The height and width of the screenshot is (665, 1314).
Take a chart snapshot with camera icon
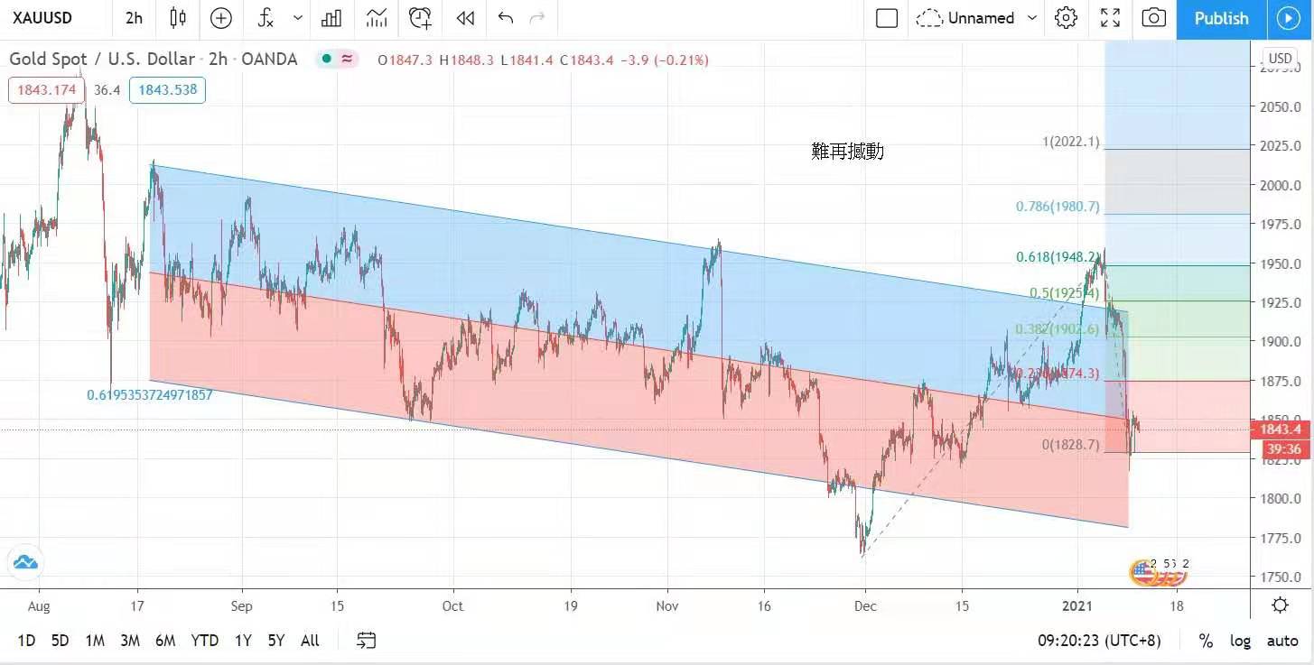tap(1152, 18)
